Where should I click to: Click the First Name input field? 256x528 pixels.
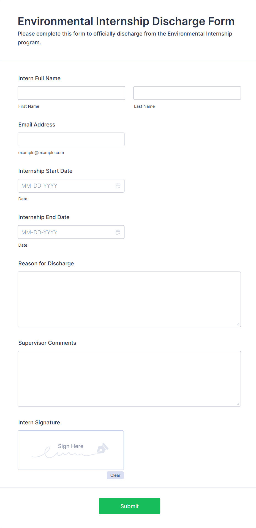pyautogui.click(x=71, y=93)
